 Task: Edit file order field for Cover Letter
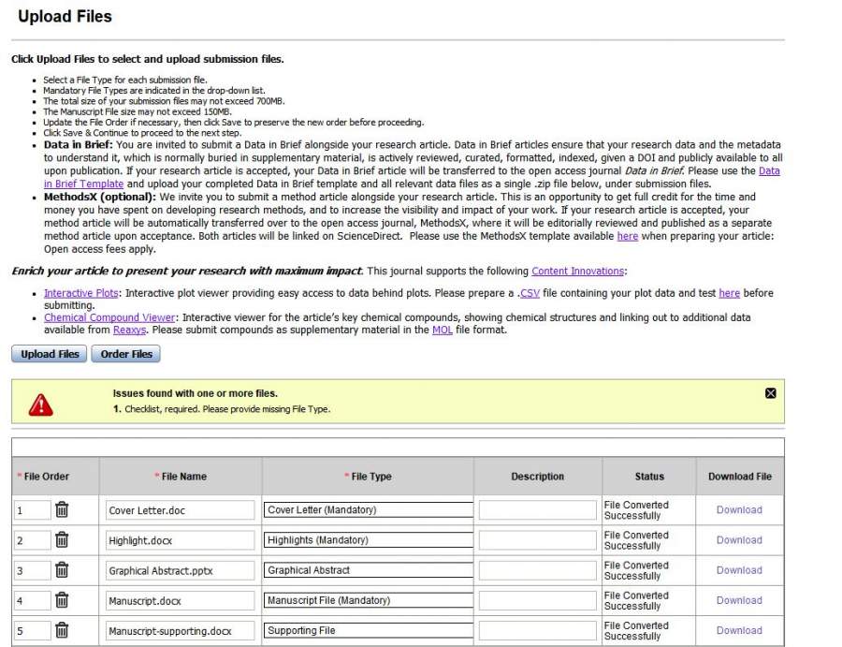pyautogui.click(x=32, y=510)
